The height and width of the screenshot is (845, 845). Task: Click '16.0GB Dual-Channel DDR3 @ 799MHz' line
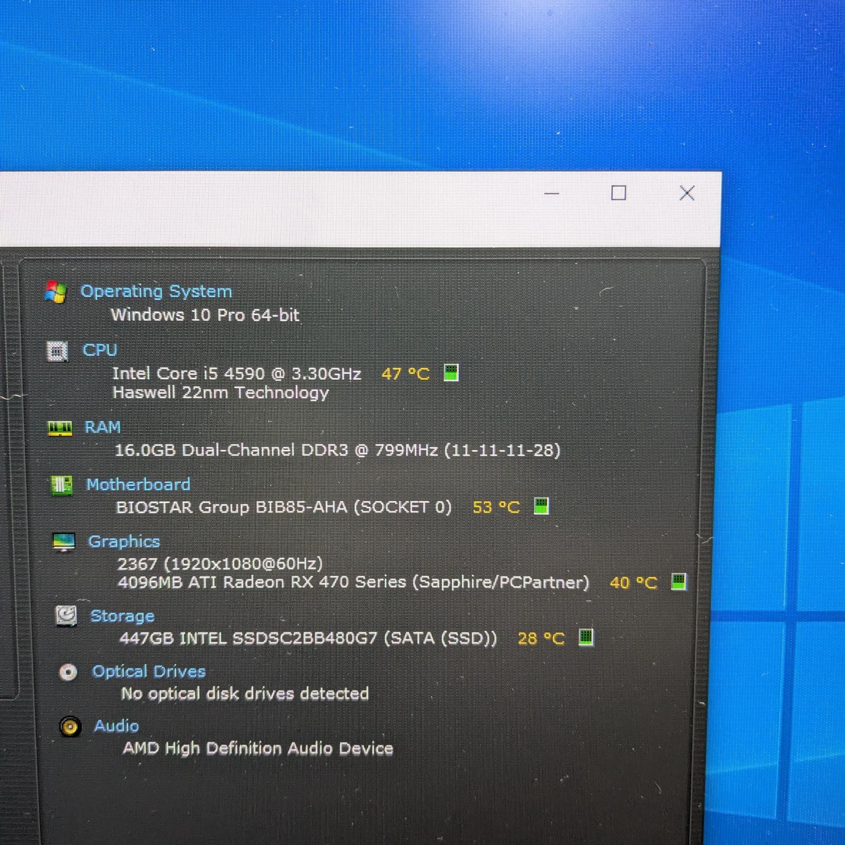click(337, 451)
